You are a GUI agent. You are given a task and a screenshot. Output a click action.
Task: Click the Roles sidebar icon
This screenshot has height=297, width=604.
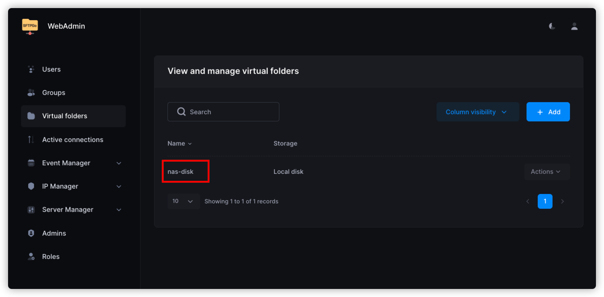tap(31, 257)
